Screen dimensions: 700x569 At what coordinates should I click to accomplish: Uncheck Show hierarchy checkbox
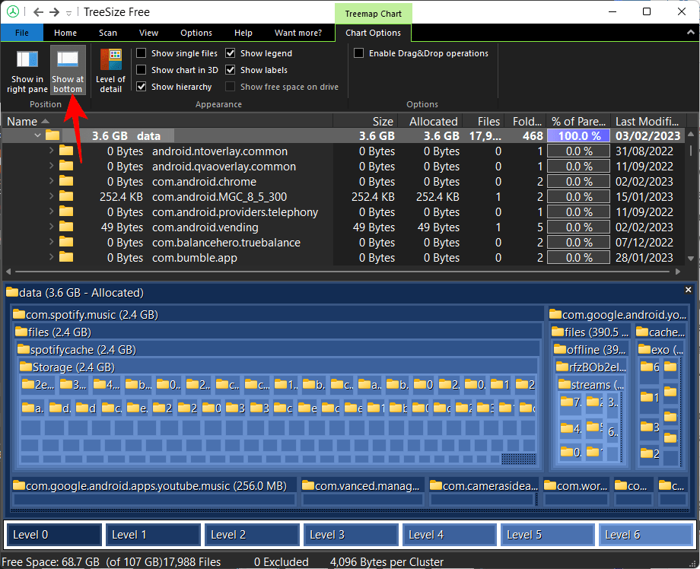pos(141,87)
